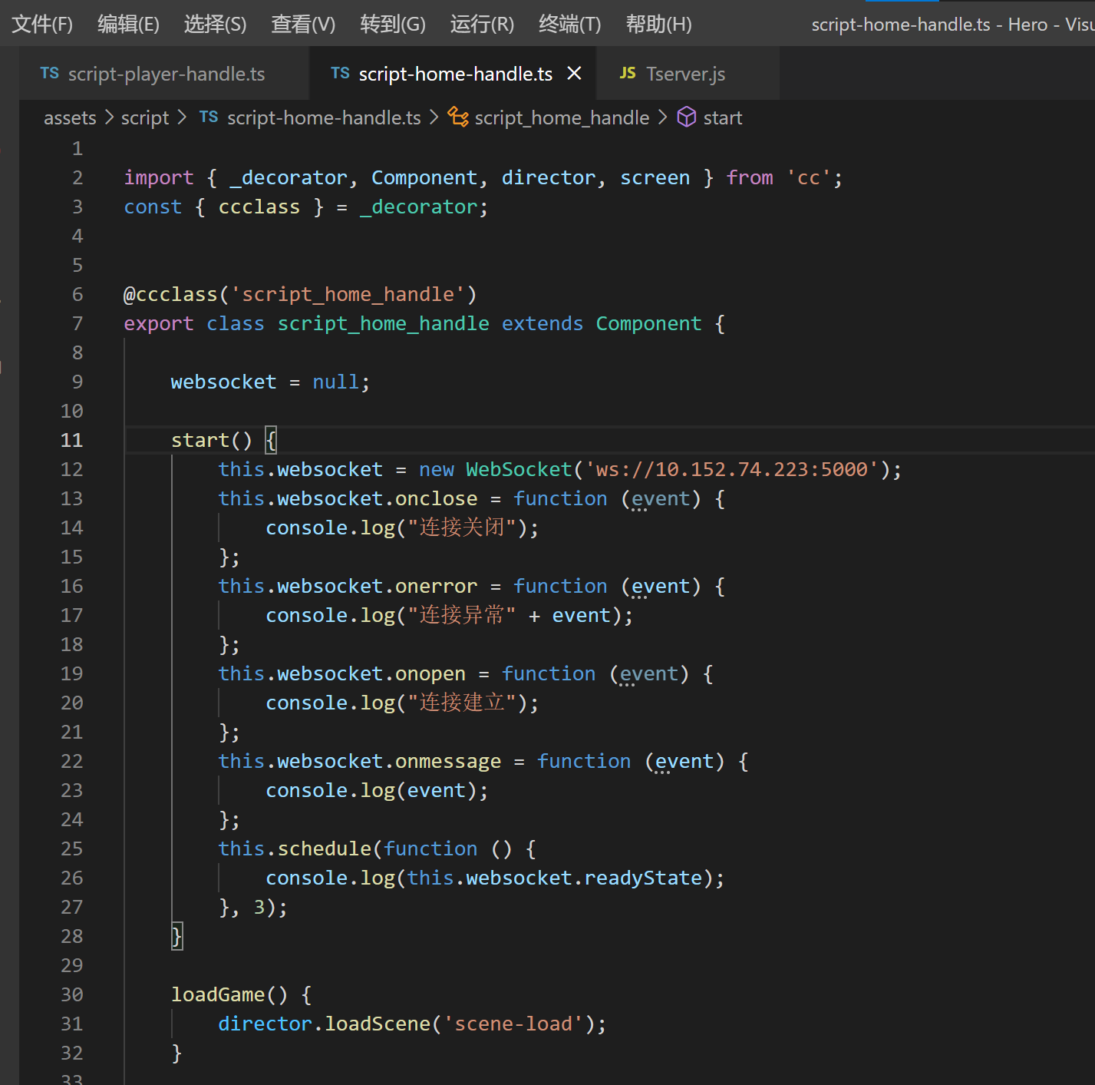
Task: Close the script-home-handle.ts tab
Action: pos(574,74)
